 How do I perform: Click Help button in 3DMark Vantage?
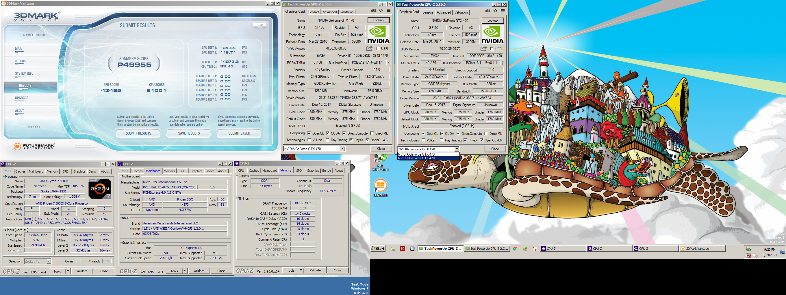tap(260, 25)
